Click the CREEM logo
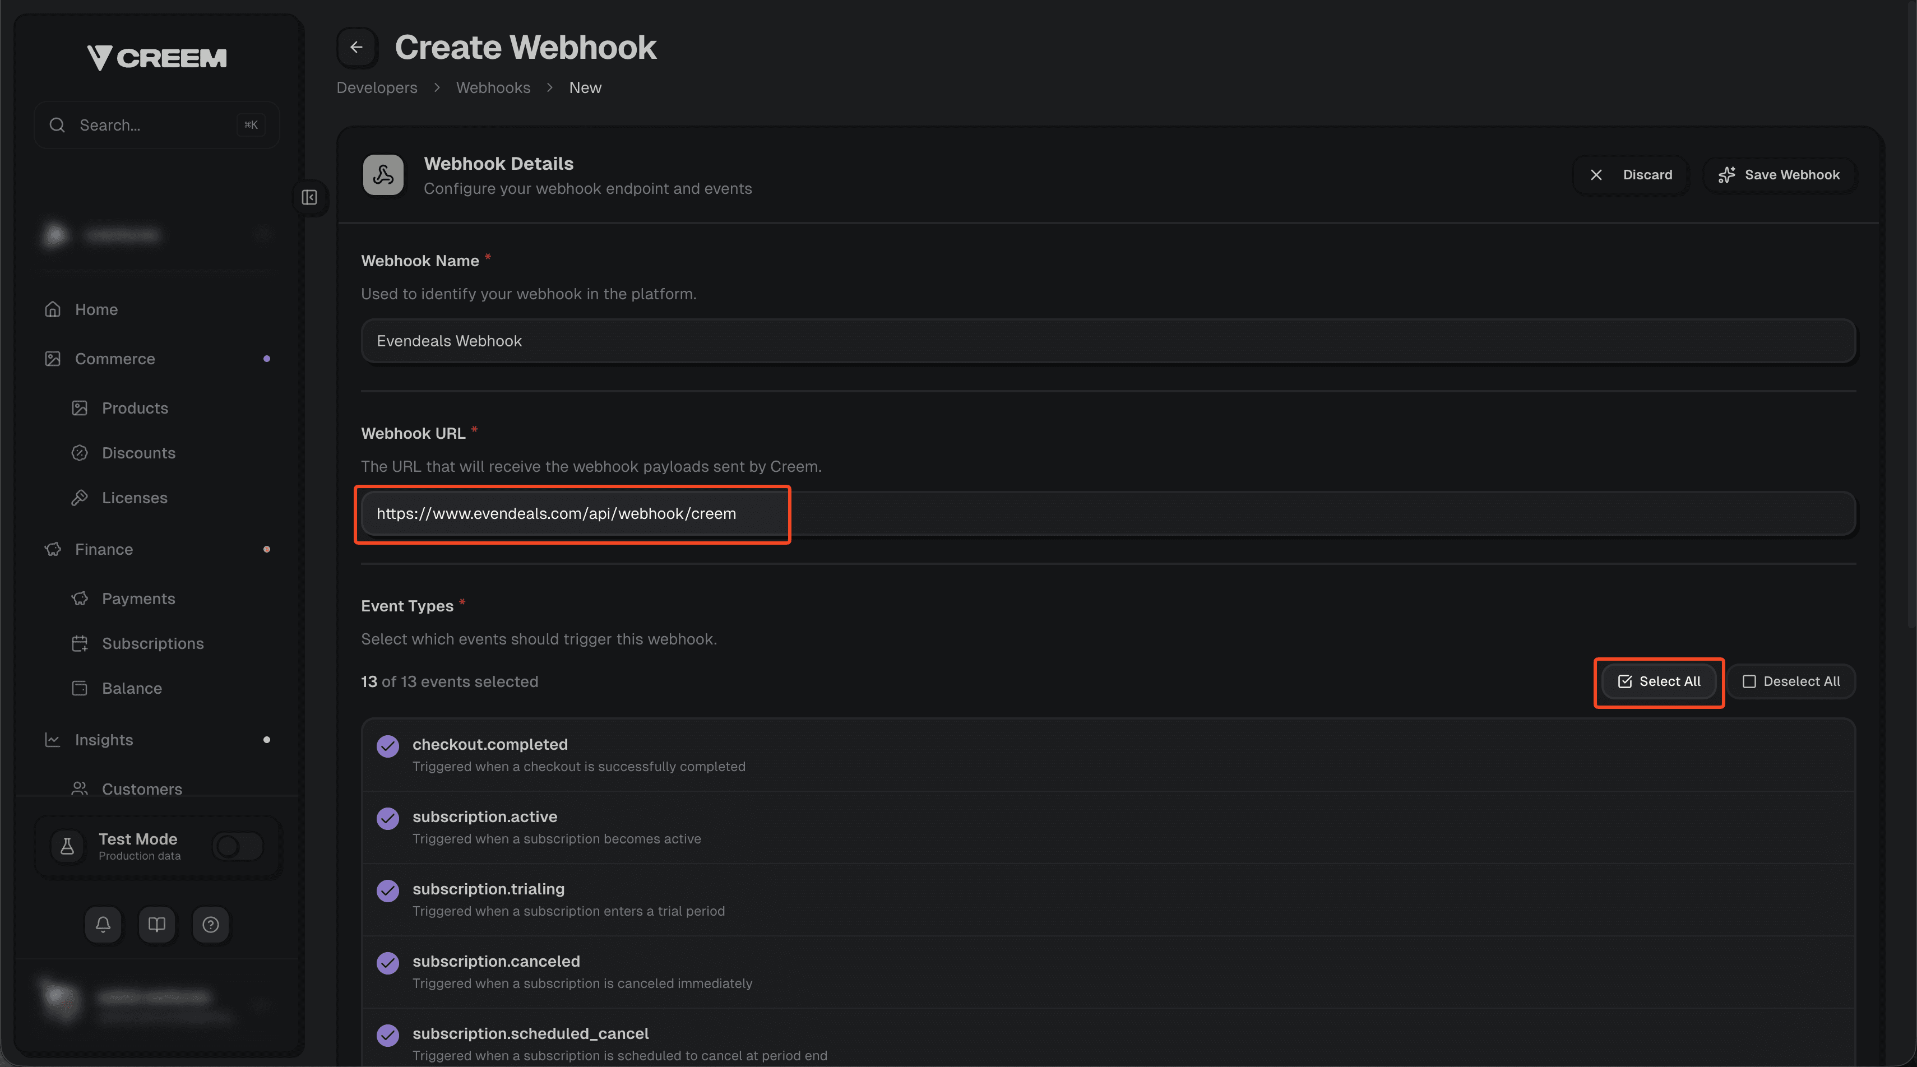This screenshot has width=1917, height=1067. (x=156, y=57)
